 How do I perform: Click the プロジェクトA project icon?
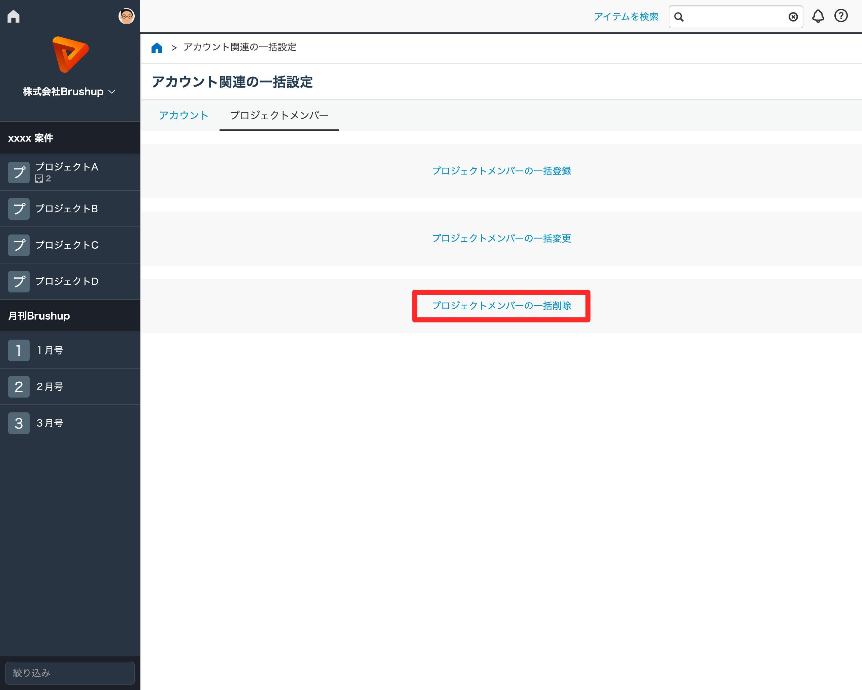[19, 172]
